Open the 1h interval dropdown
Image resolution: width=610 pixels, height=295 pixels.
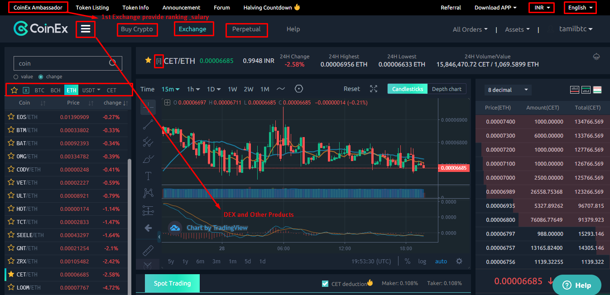click(193, 89)
